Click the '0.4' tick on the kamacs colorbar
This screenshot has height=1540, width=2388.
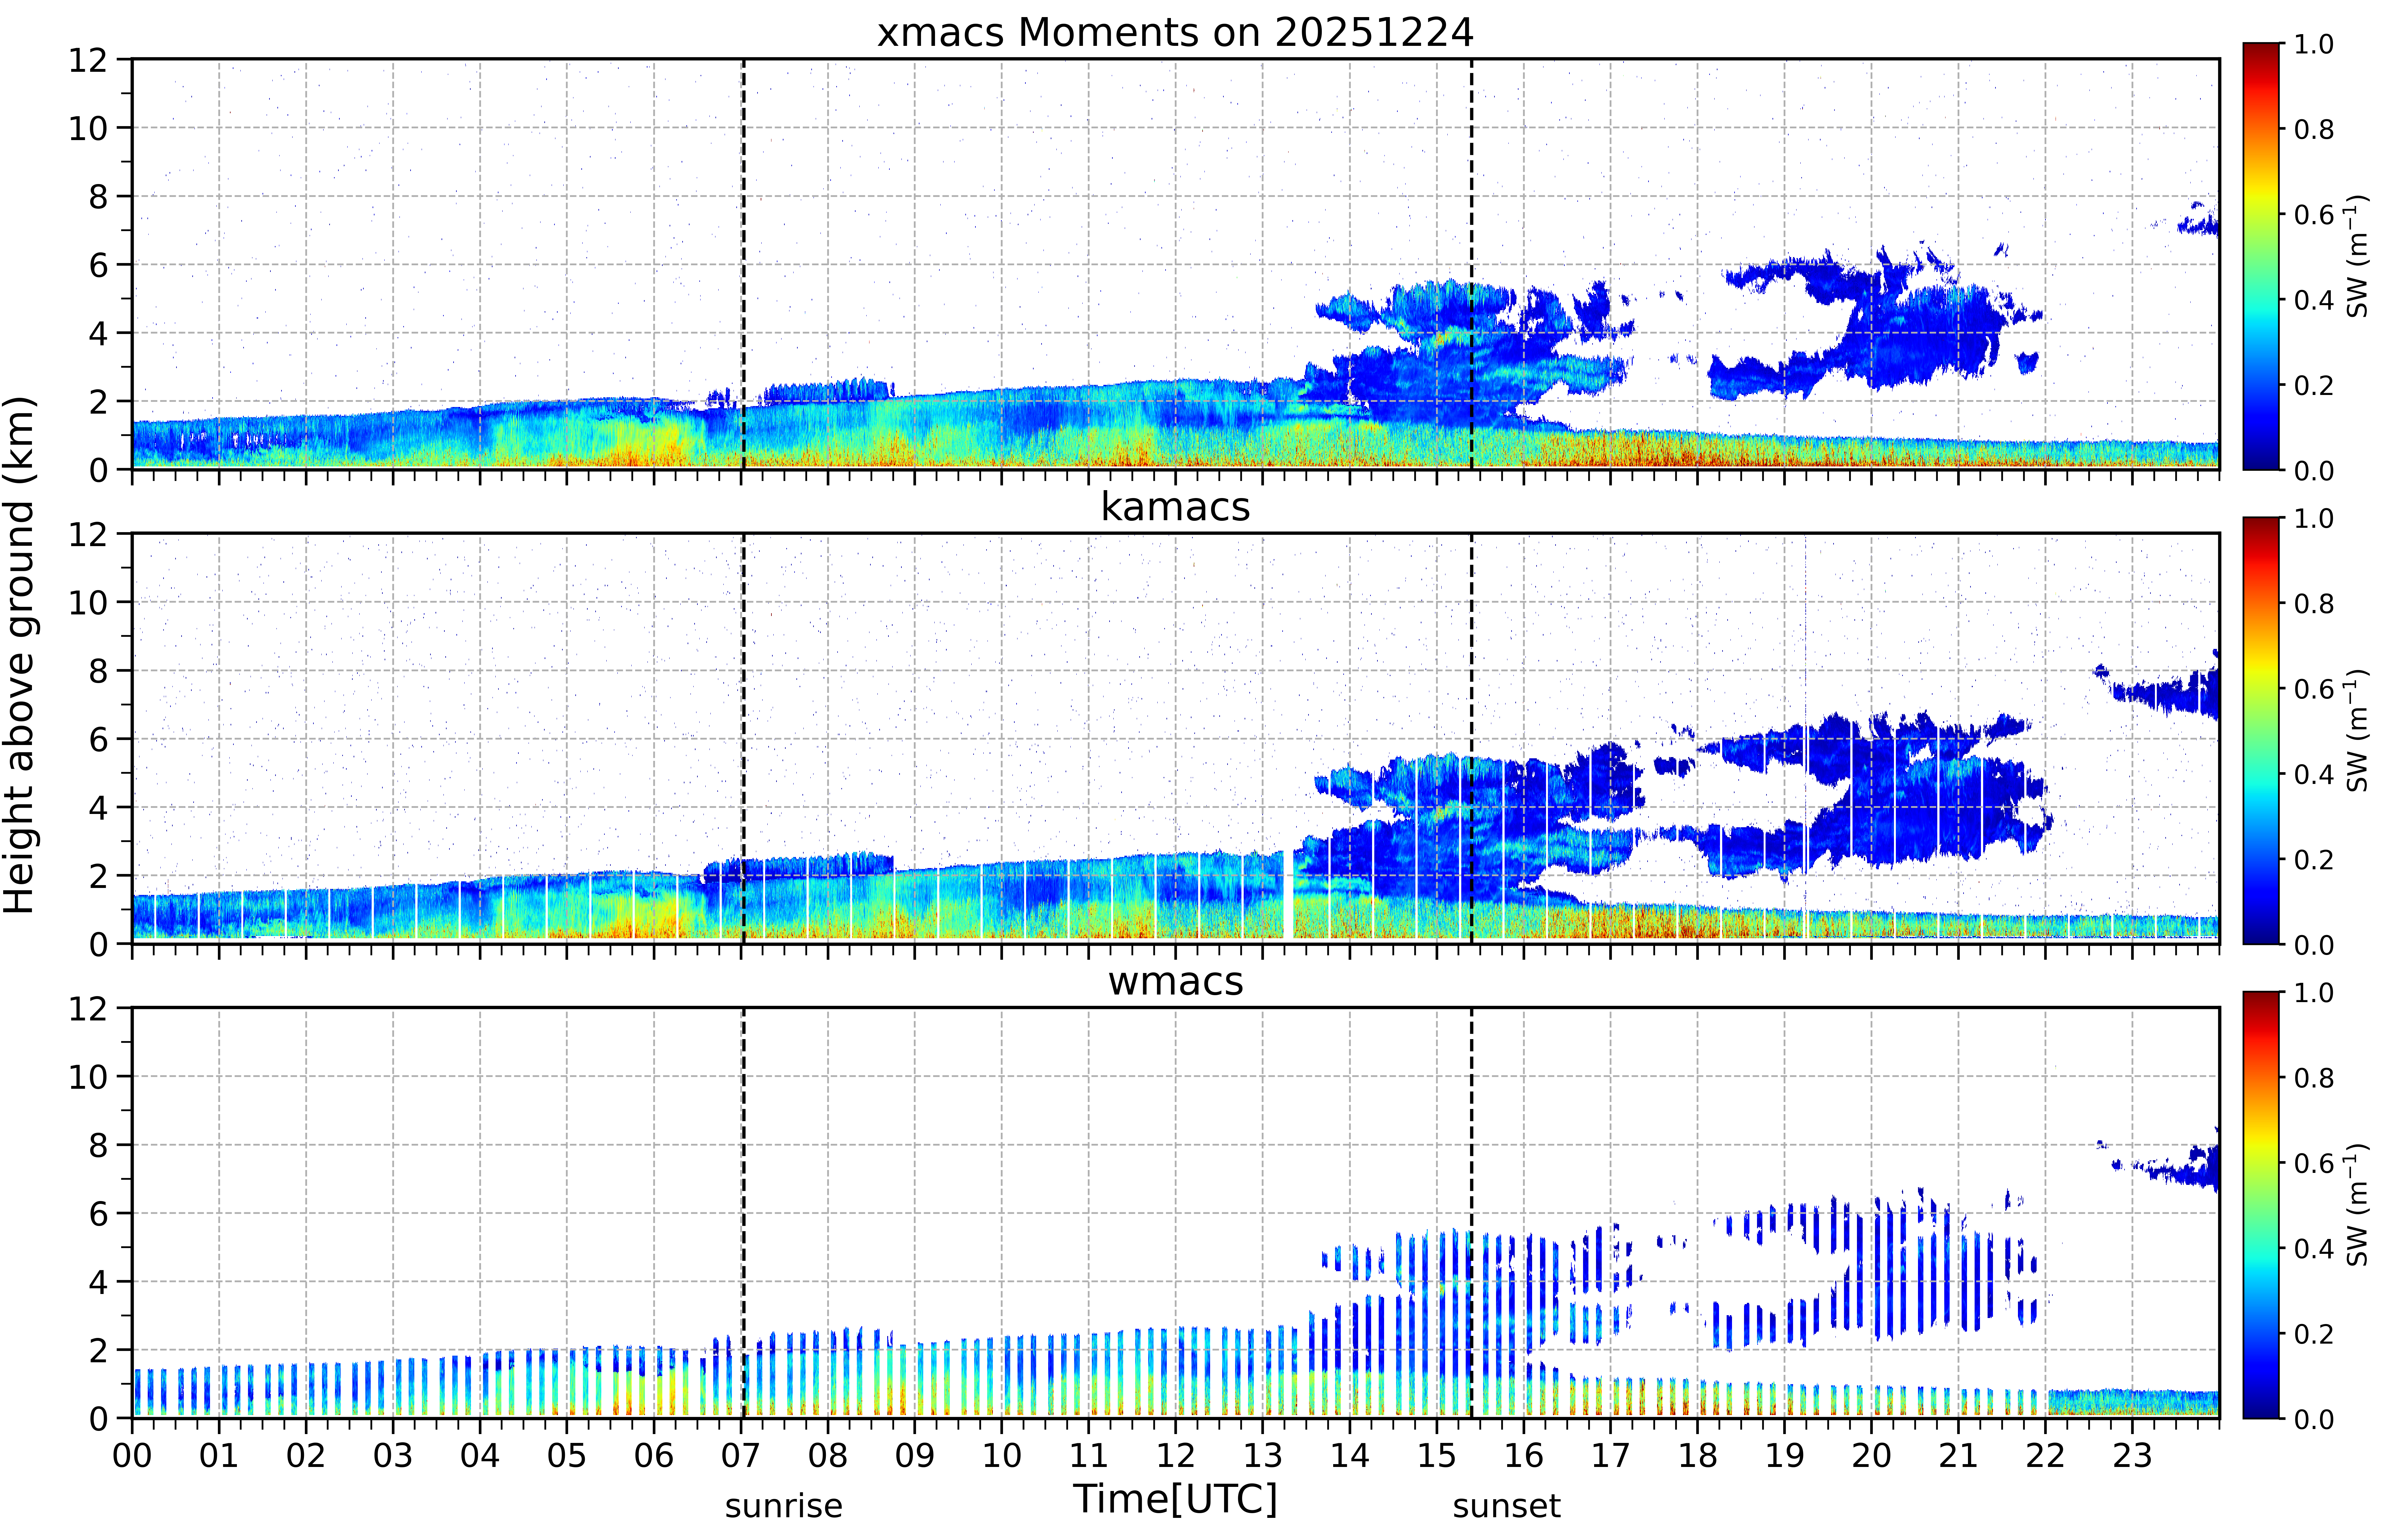pyautogui.click(x=2314, y=774)
